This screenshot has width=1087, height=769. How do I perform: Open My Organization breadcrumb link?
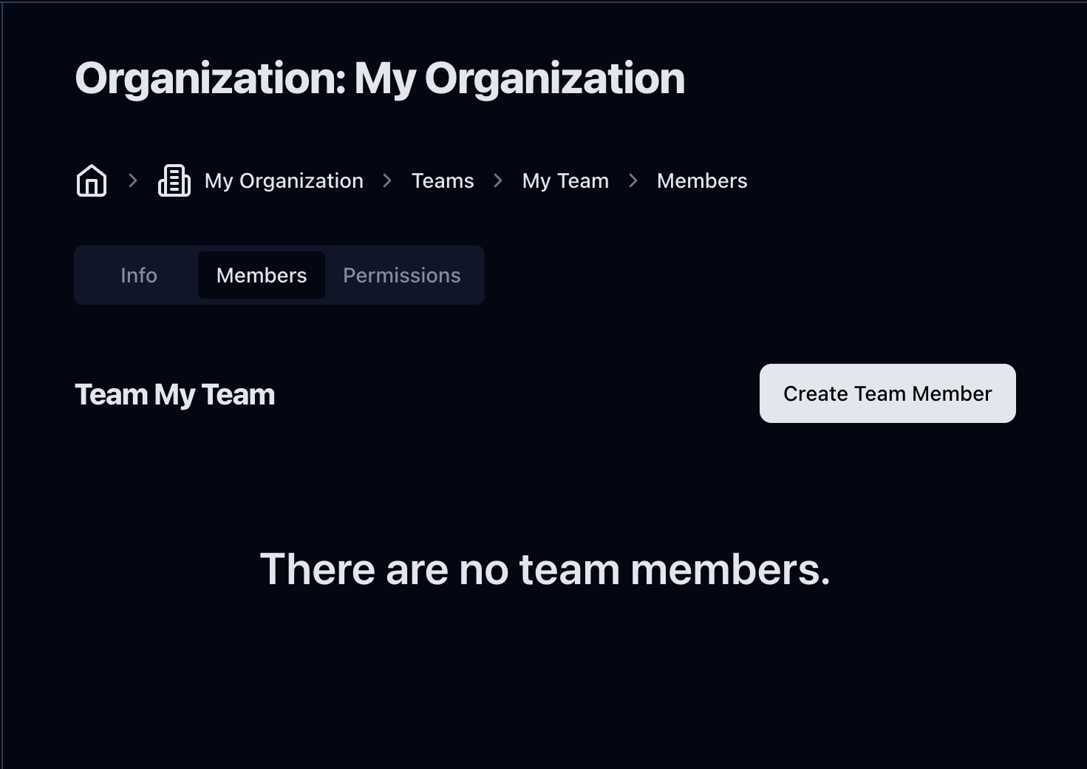coord(284,180)
